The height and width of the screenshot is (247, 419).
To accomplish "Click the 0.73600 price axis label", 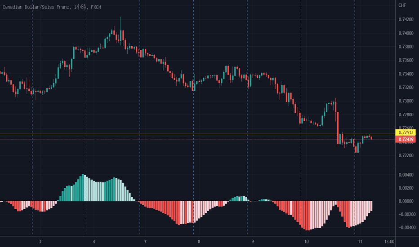I will click(x=406, y=60).
